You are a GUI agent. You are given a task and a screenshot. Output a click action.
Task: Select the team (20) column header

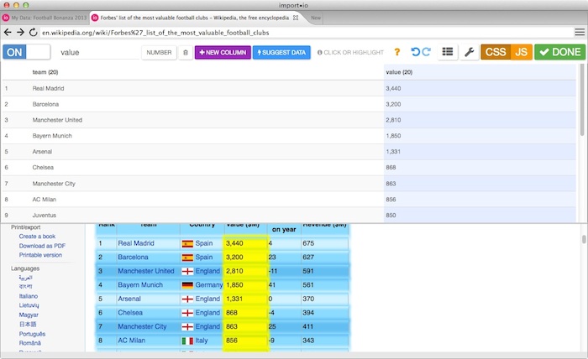[x=45, y=72]
